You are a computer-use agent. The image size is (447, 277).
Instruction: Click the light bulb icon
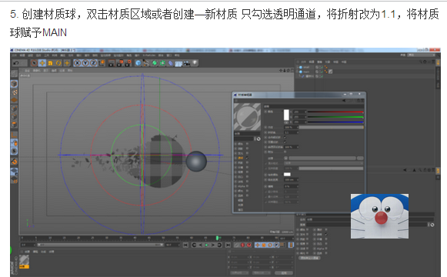point(195,62)
